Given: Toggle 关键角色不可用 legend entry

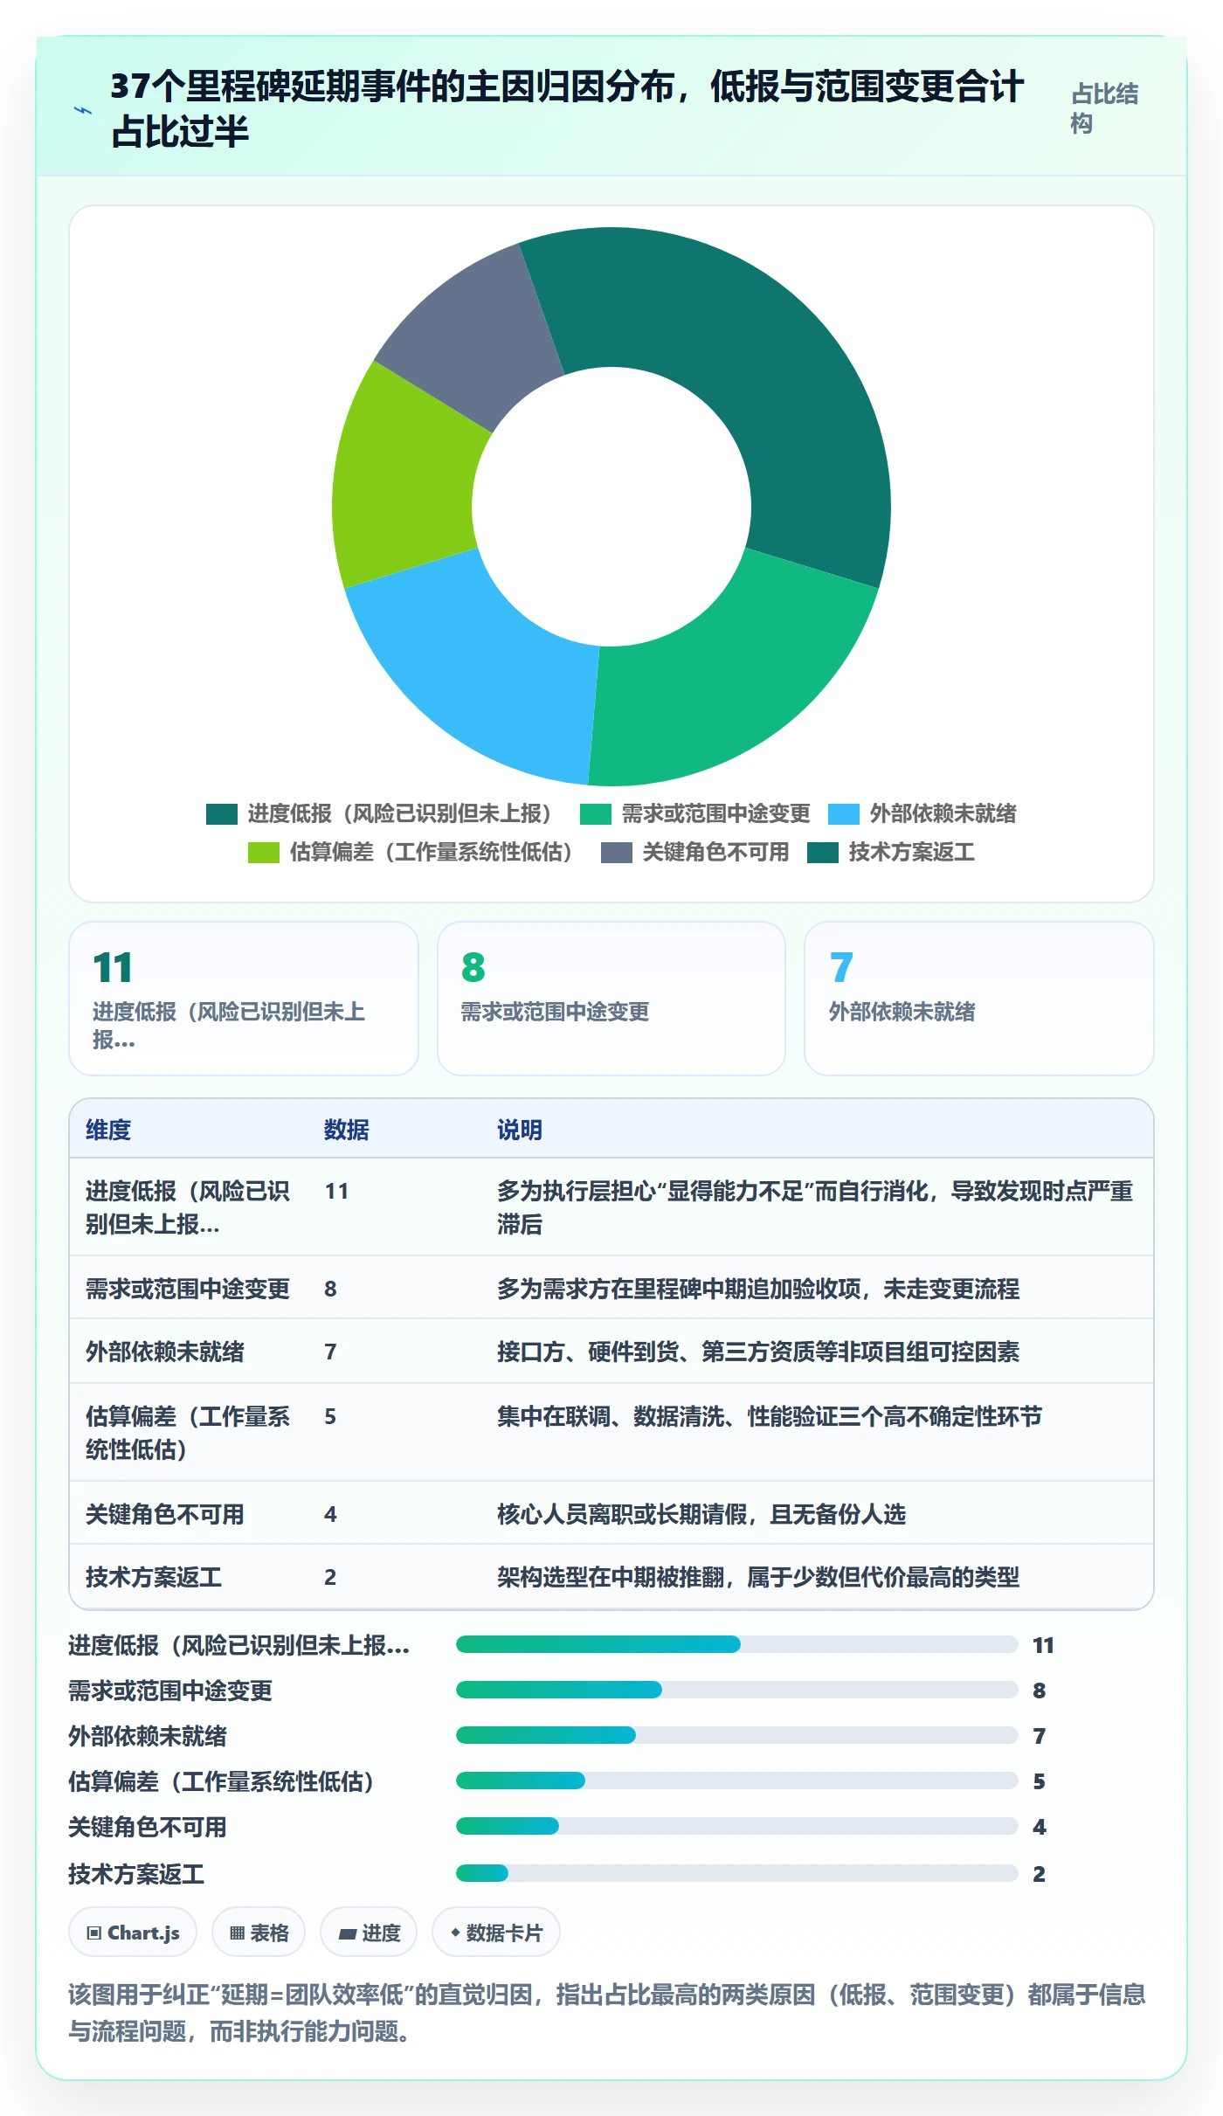Looking at the screenshot, I should [694, 853].
